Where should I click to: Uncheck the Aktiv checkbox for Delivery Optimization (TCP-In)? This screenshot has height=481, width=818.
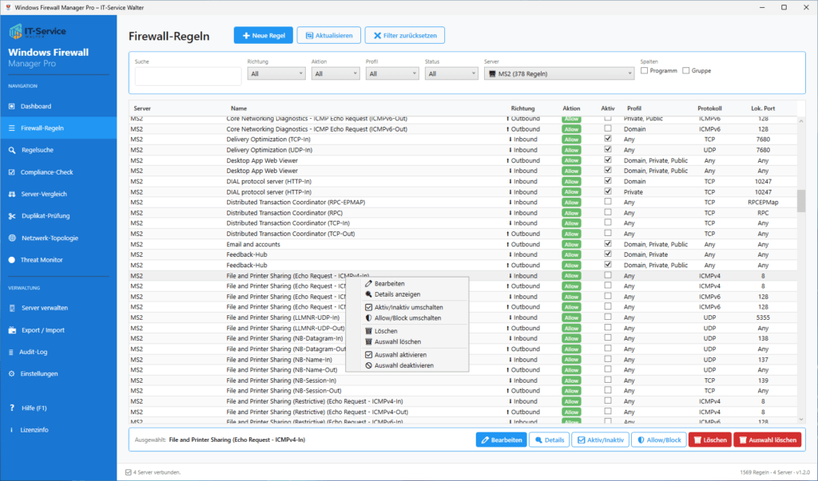click(607, 139)
